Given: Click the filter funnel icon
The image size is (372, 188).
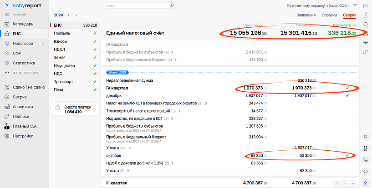Looking at the screenshot, I should 356,6.
